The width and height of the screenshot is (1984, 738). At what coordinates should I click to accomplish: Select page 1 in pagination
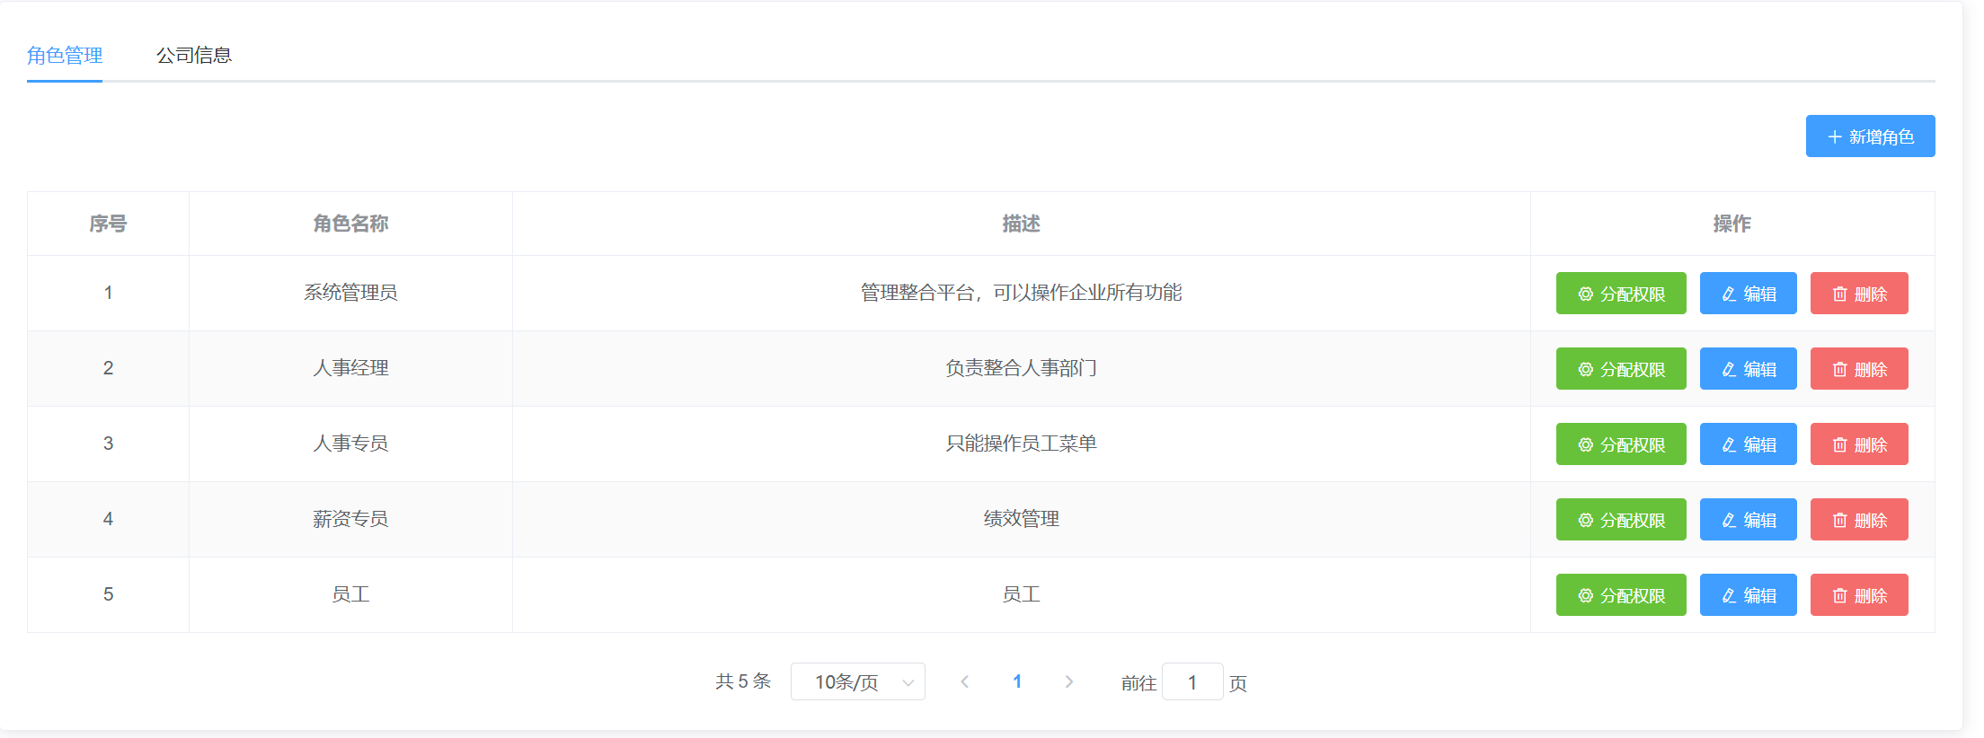click(x=1017, y=682)
